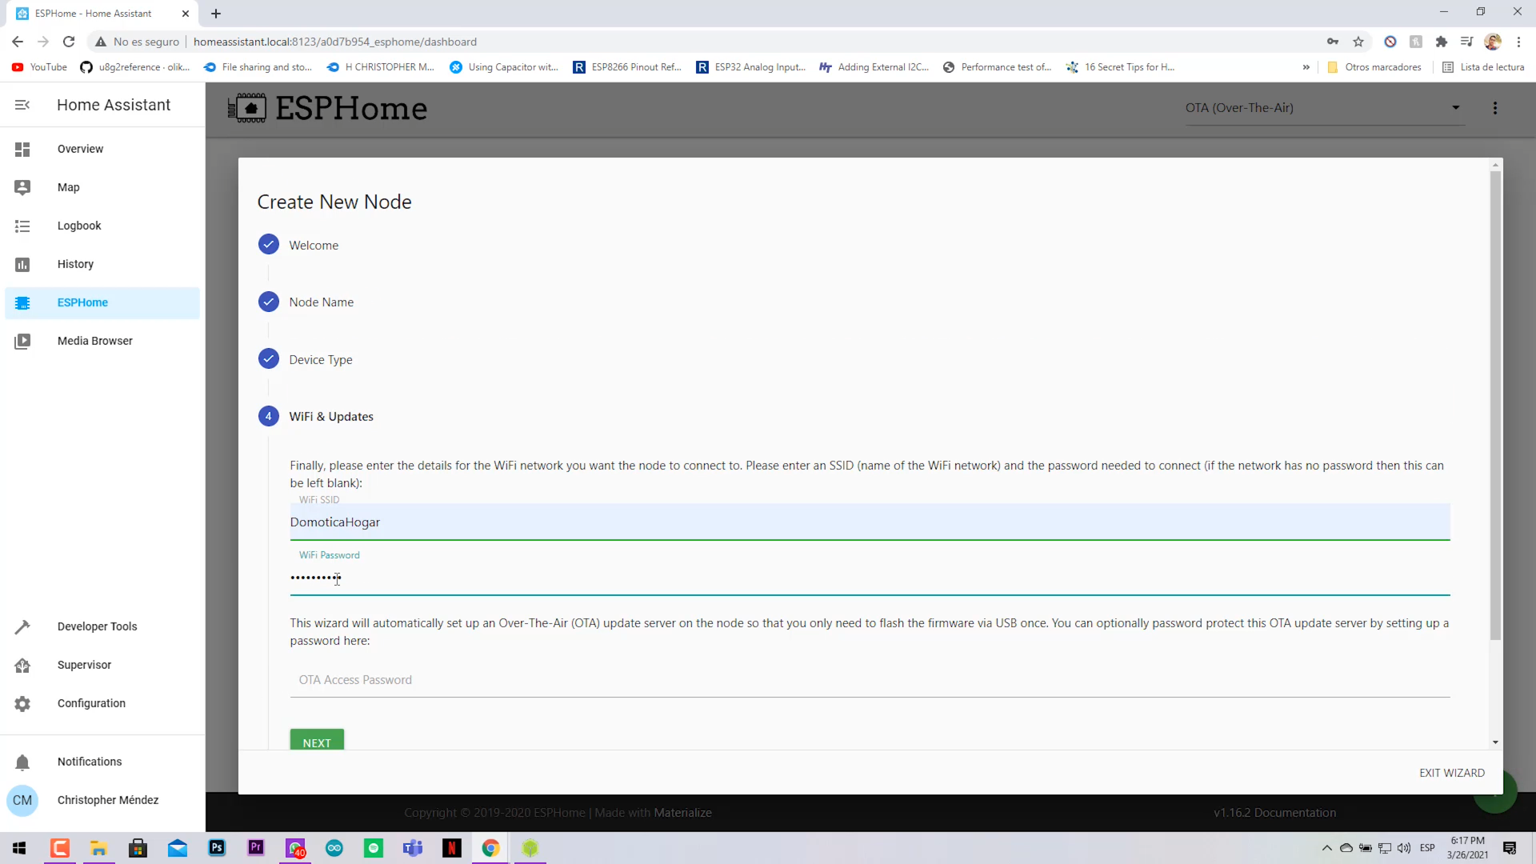Close the ESPHome - Home Assistant tab
Viewport: 1536px width, 864px height.
click(x=186, y=14)
